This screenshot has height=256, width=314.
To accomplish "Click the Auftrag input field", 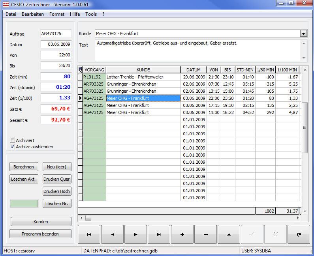I will pos(56,34).
